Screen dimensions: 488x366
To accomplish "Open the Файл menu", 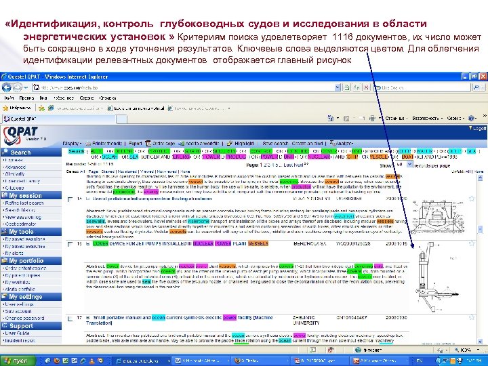I will [x=9, y=98].
